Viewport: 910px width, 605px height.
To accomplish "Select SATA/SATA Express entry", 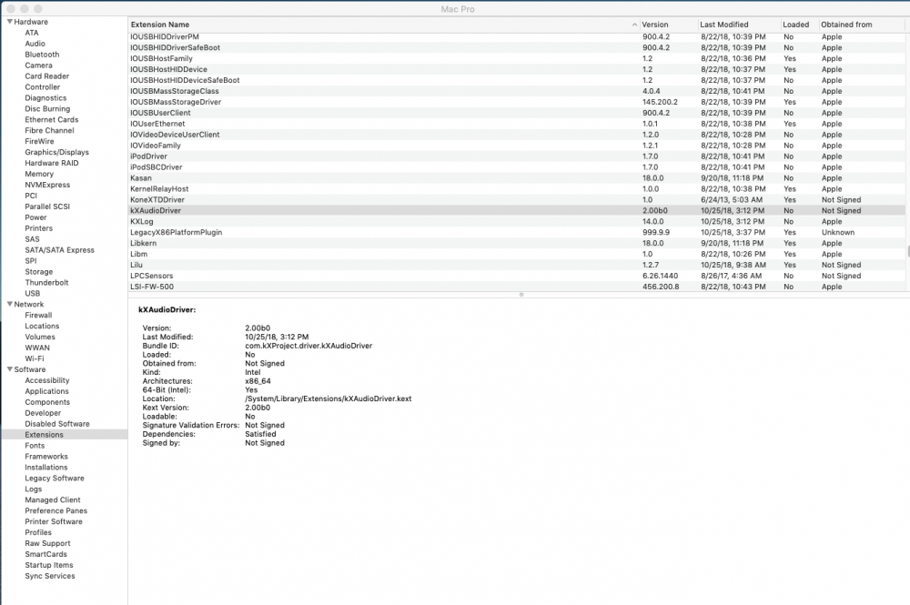I will pyautogui.click(x=59, y=250).
